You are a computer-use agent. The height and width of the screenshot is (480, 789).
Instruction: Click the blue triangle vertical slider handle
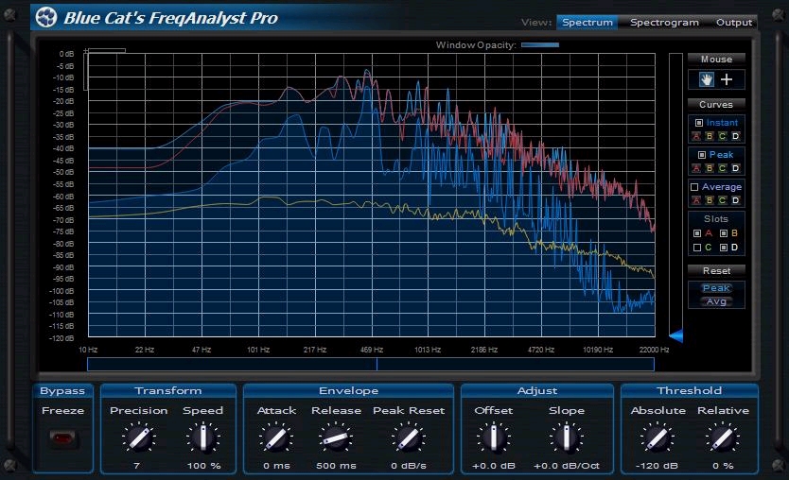tap(675, 335)
